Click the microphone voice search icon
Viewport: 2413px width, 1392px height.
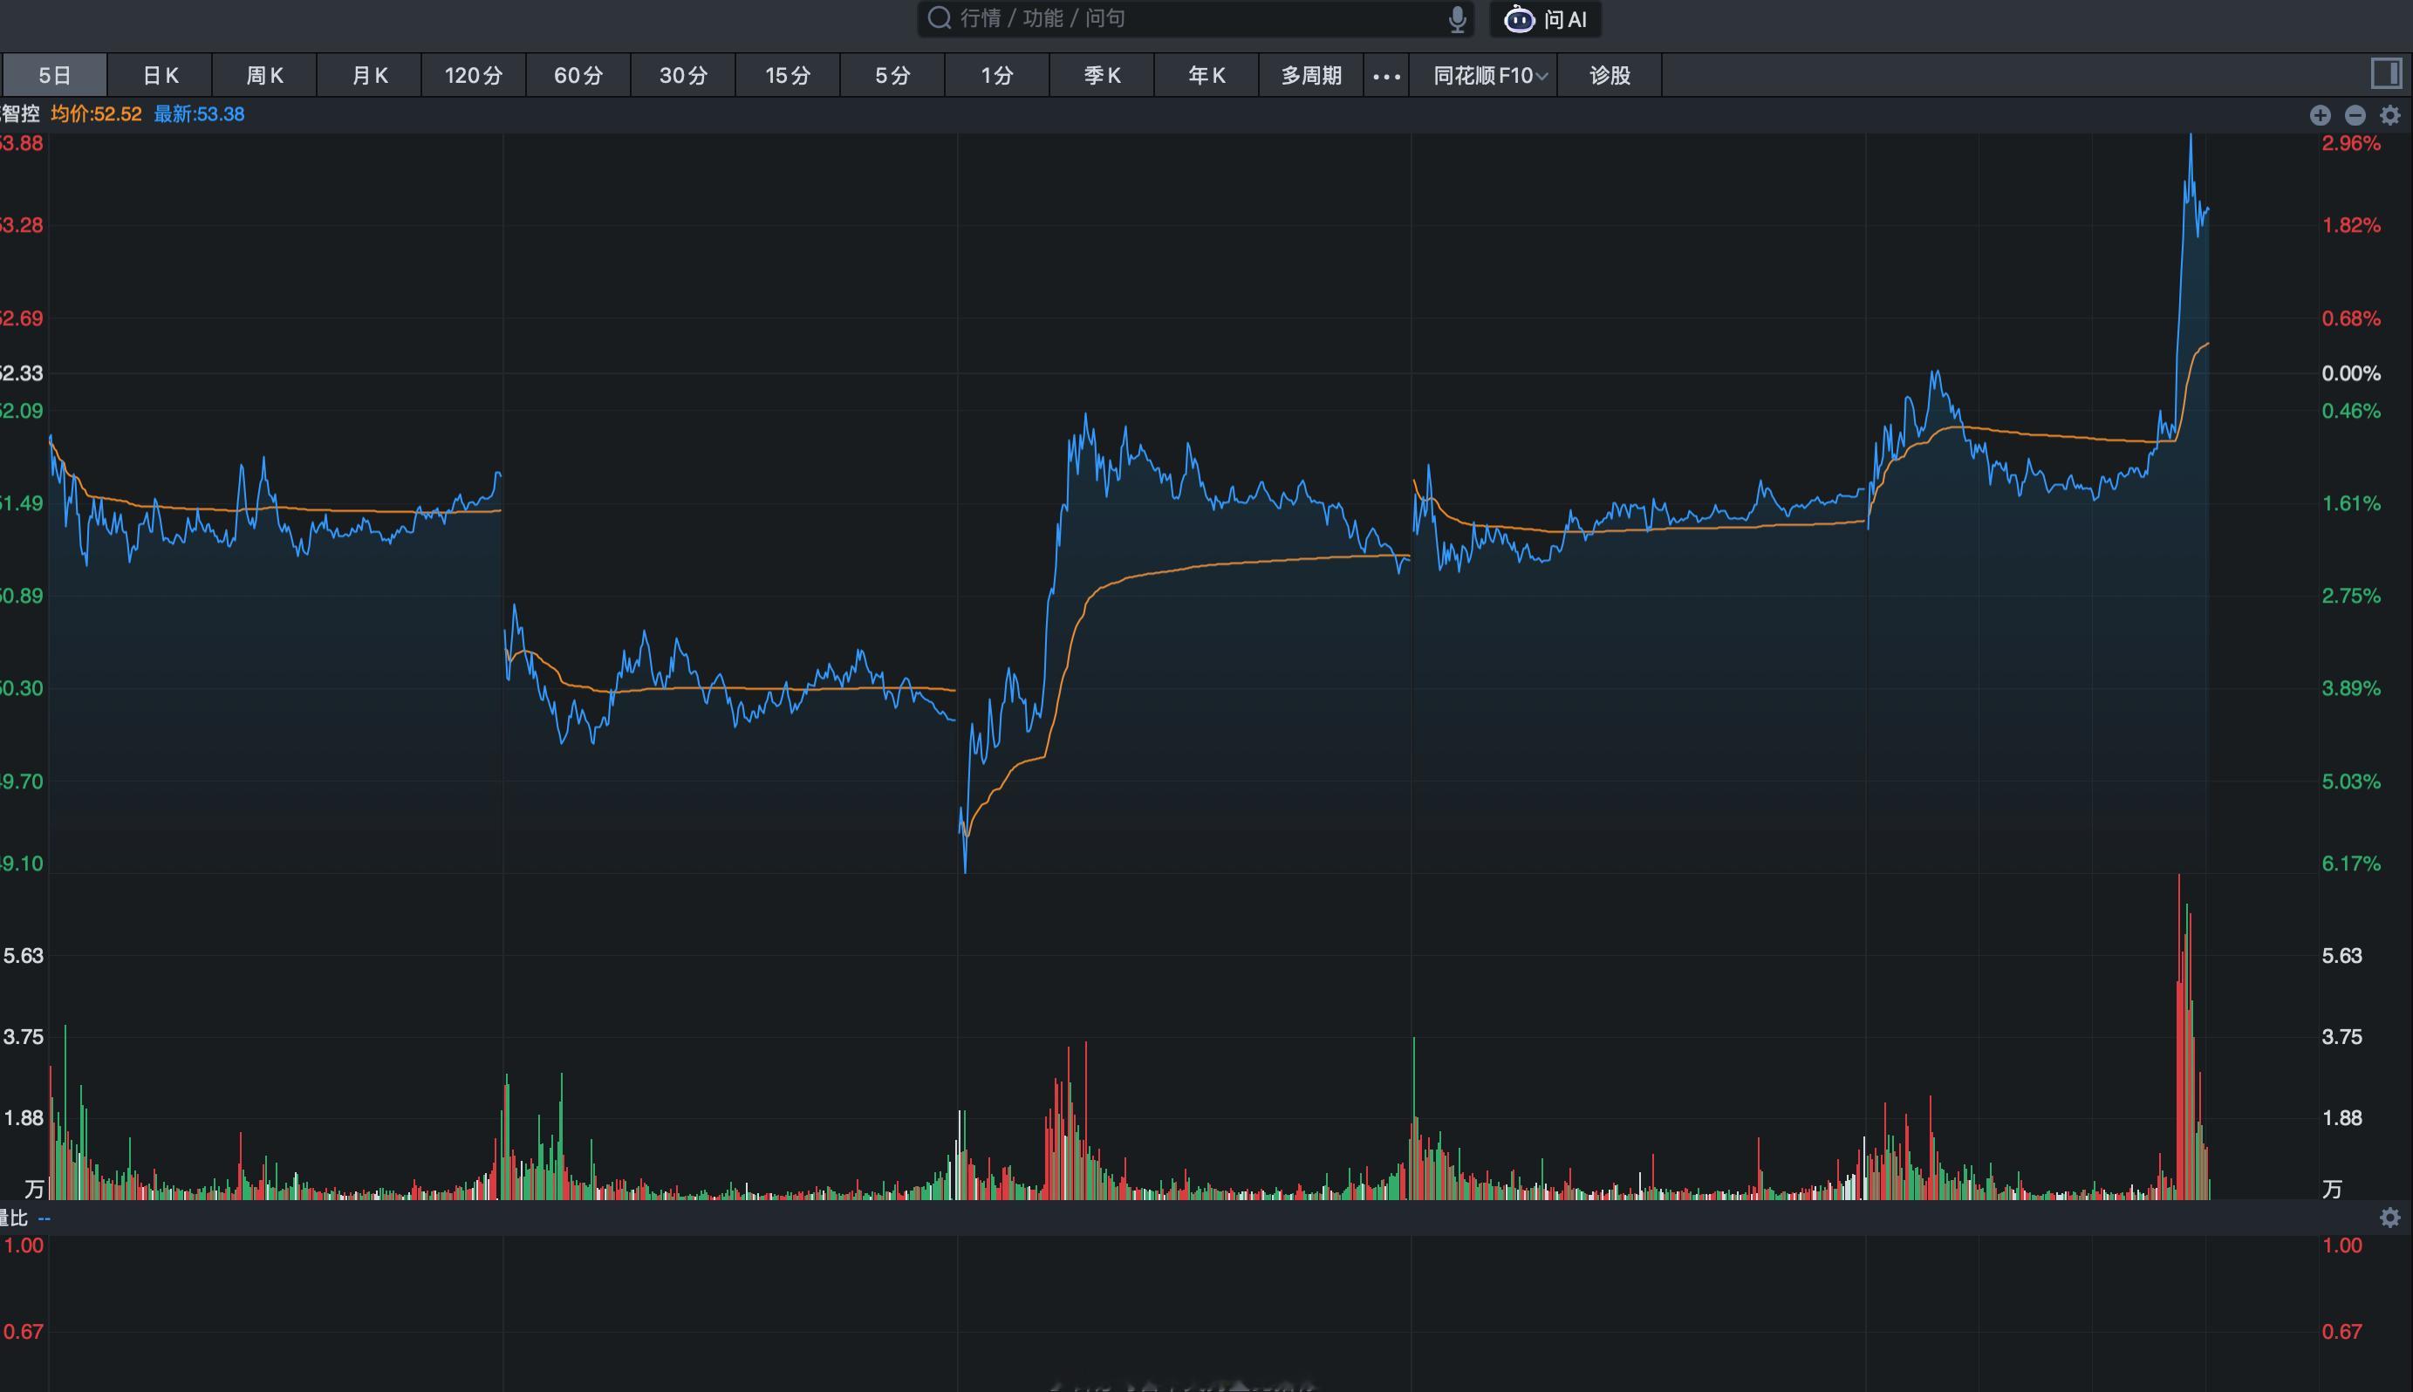[x=1457, y=19]
